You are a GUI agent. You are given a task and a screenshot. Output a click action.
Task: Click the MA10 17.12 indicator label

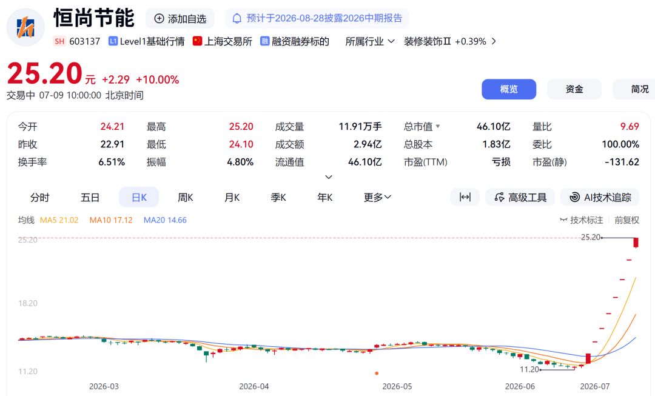111,220
